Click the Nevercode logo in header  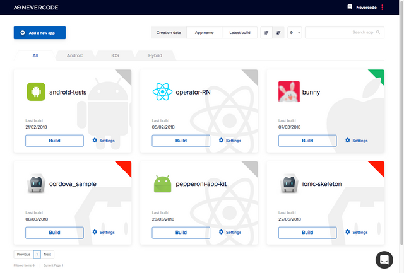(36, 8)
